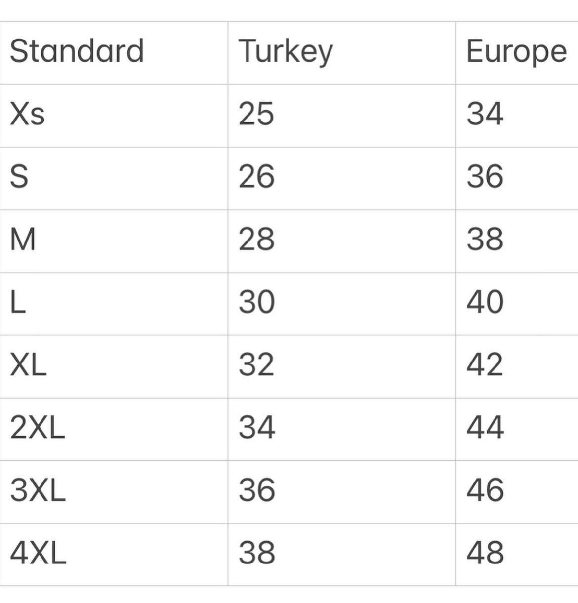Screen dimensions: 578x603
Task: Select the XL size cell
Action: [28, 365]
